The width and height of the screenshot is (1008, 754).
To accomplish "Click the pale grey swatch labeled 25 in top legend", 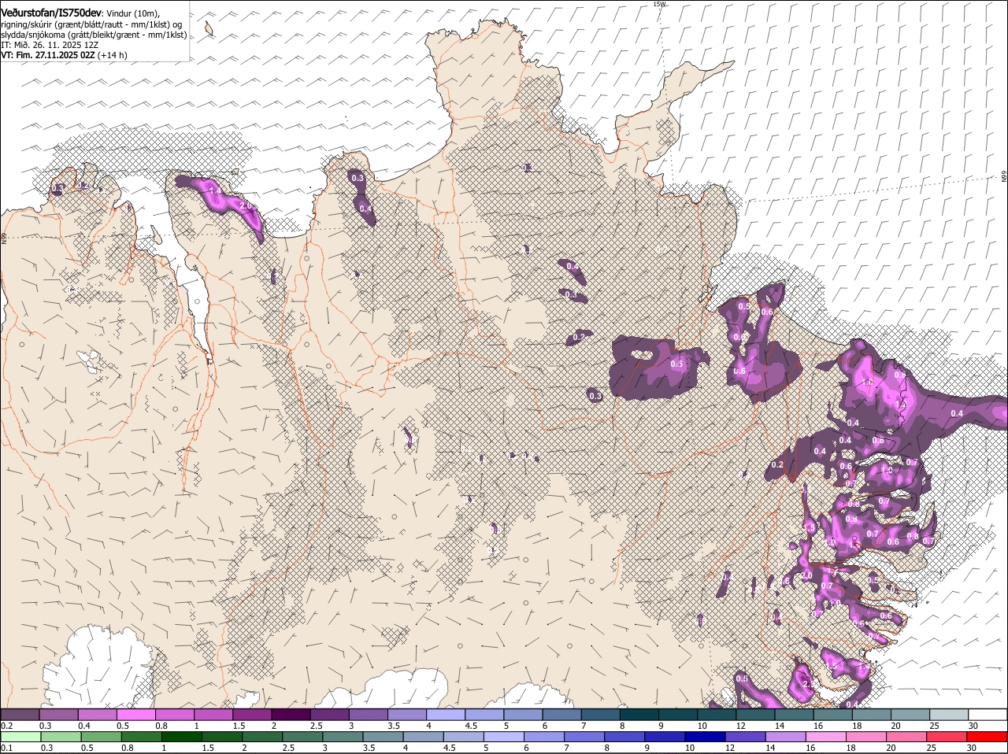I will 948,714.
